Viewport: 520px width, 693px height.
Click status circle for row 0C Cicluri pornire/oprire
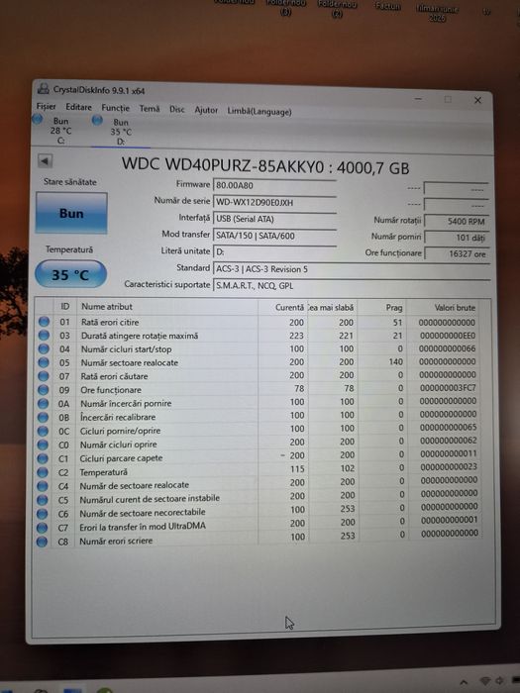[x=43, y=431]
